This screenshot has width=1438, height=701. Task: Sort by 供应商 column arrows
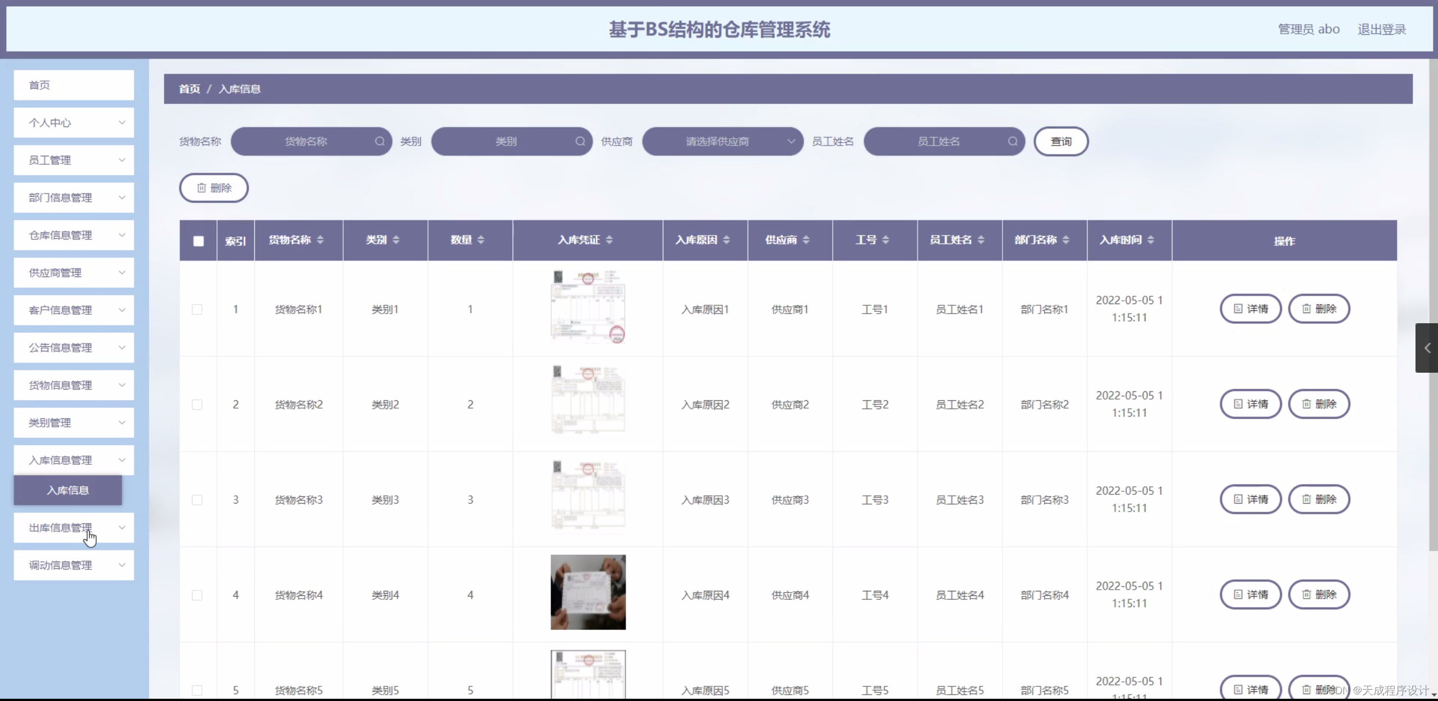(x=806, y=240)
